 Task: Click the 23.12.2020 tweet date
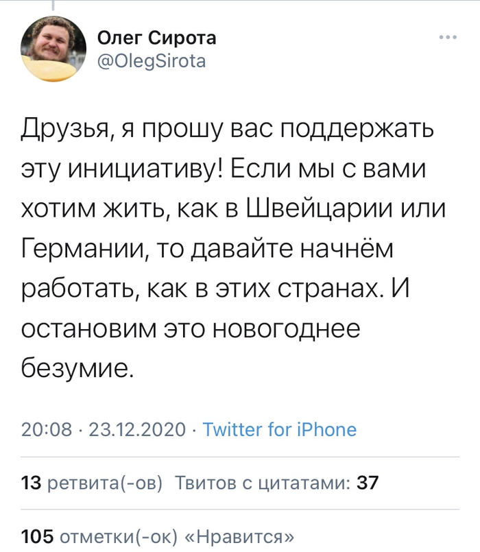click(136, 430)
